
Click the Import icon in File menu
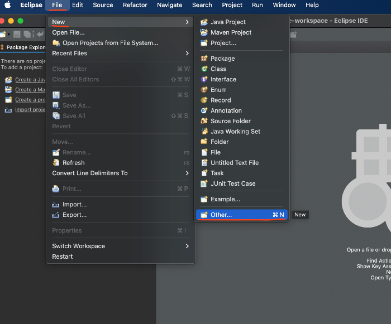coord(56,205)
